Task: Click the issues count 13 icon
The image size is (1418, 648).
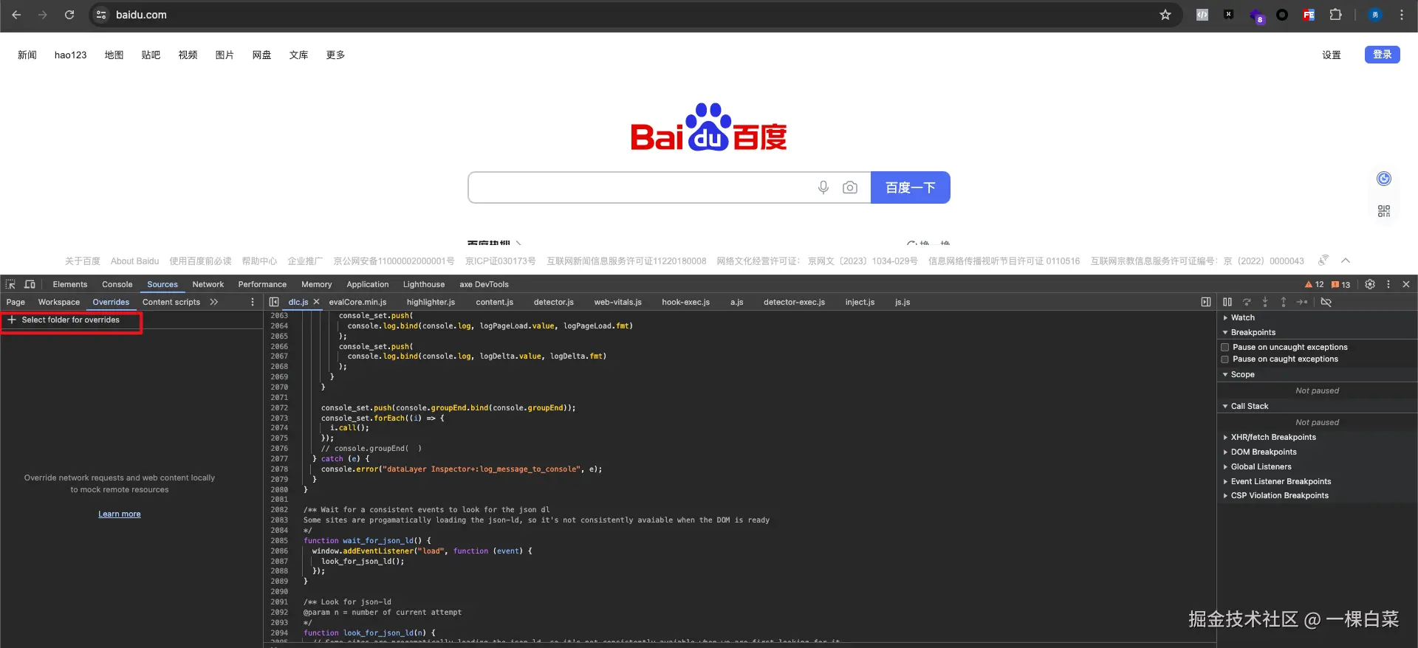Action: point(1340,284)
